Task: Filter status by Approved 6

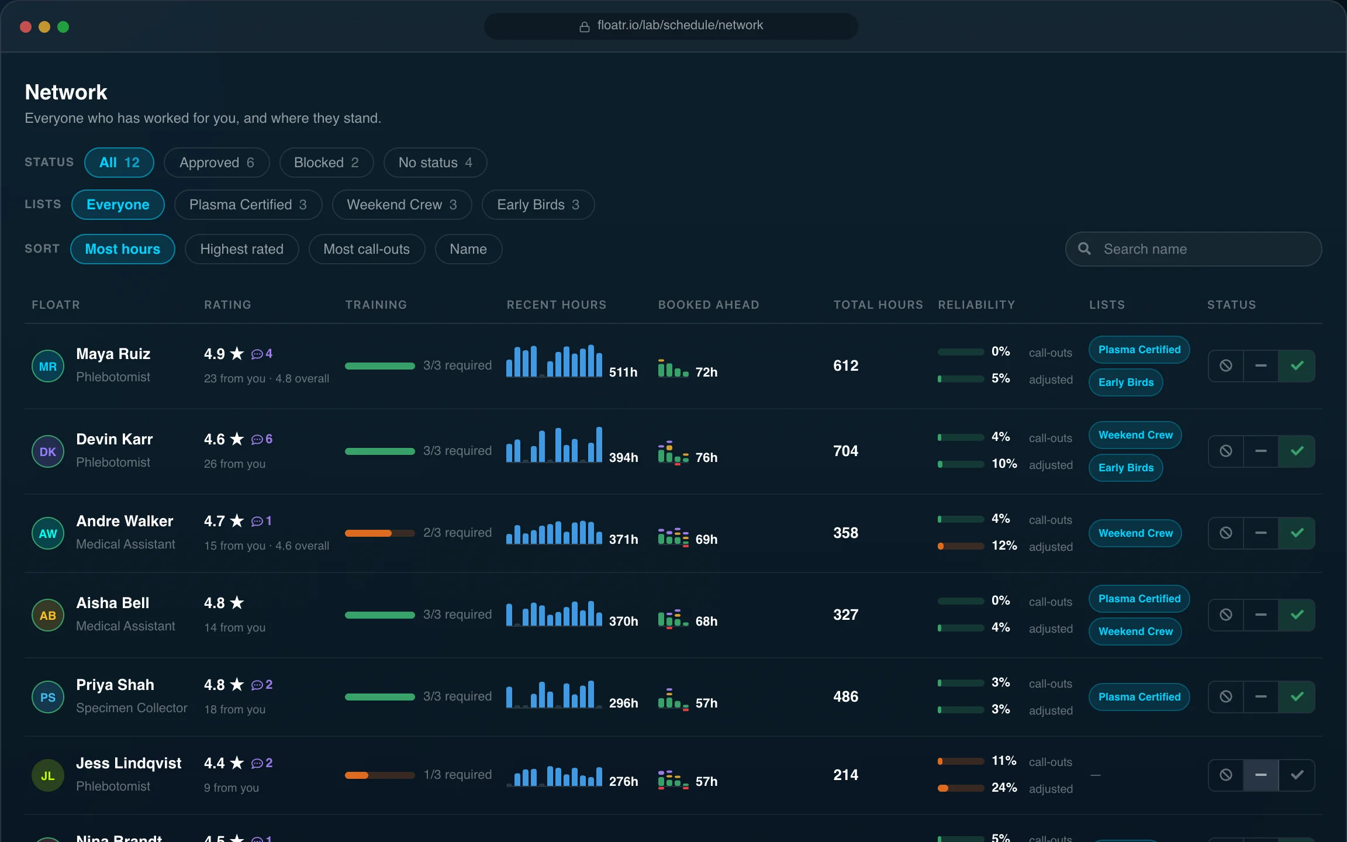Action: (x=216, y=163)
